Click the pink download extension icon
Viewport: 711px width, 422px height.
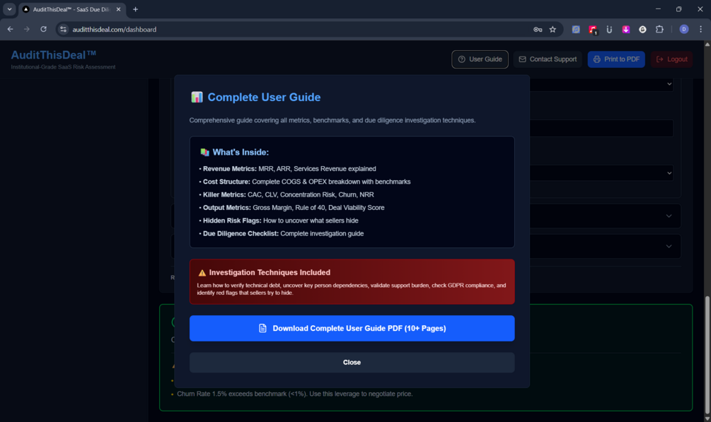[626, 30]
